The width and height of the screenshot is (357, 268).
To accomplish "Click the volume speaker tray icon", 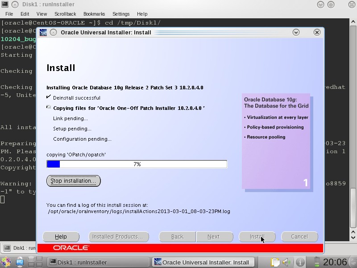I will pos(286,262).
